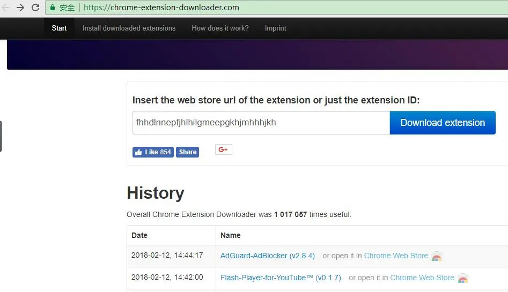This screenshot has height=292, width=508.
Task: Click the Google+ share icon
Action: [223, 149]
